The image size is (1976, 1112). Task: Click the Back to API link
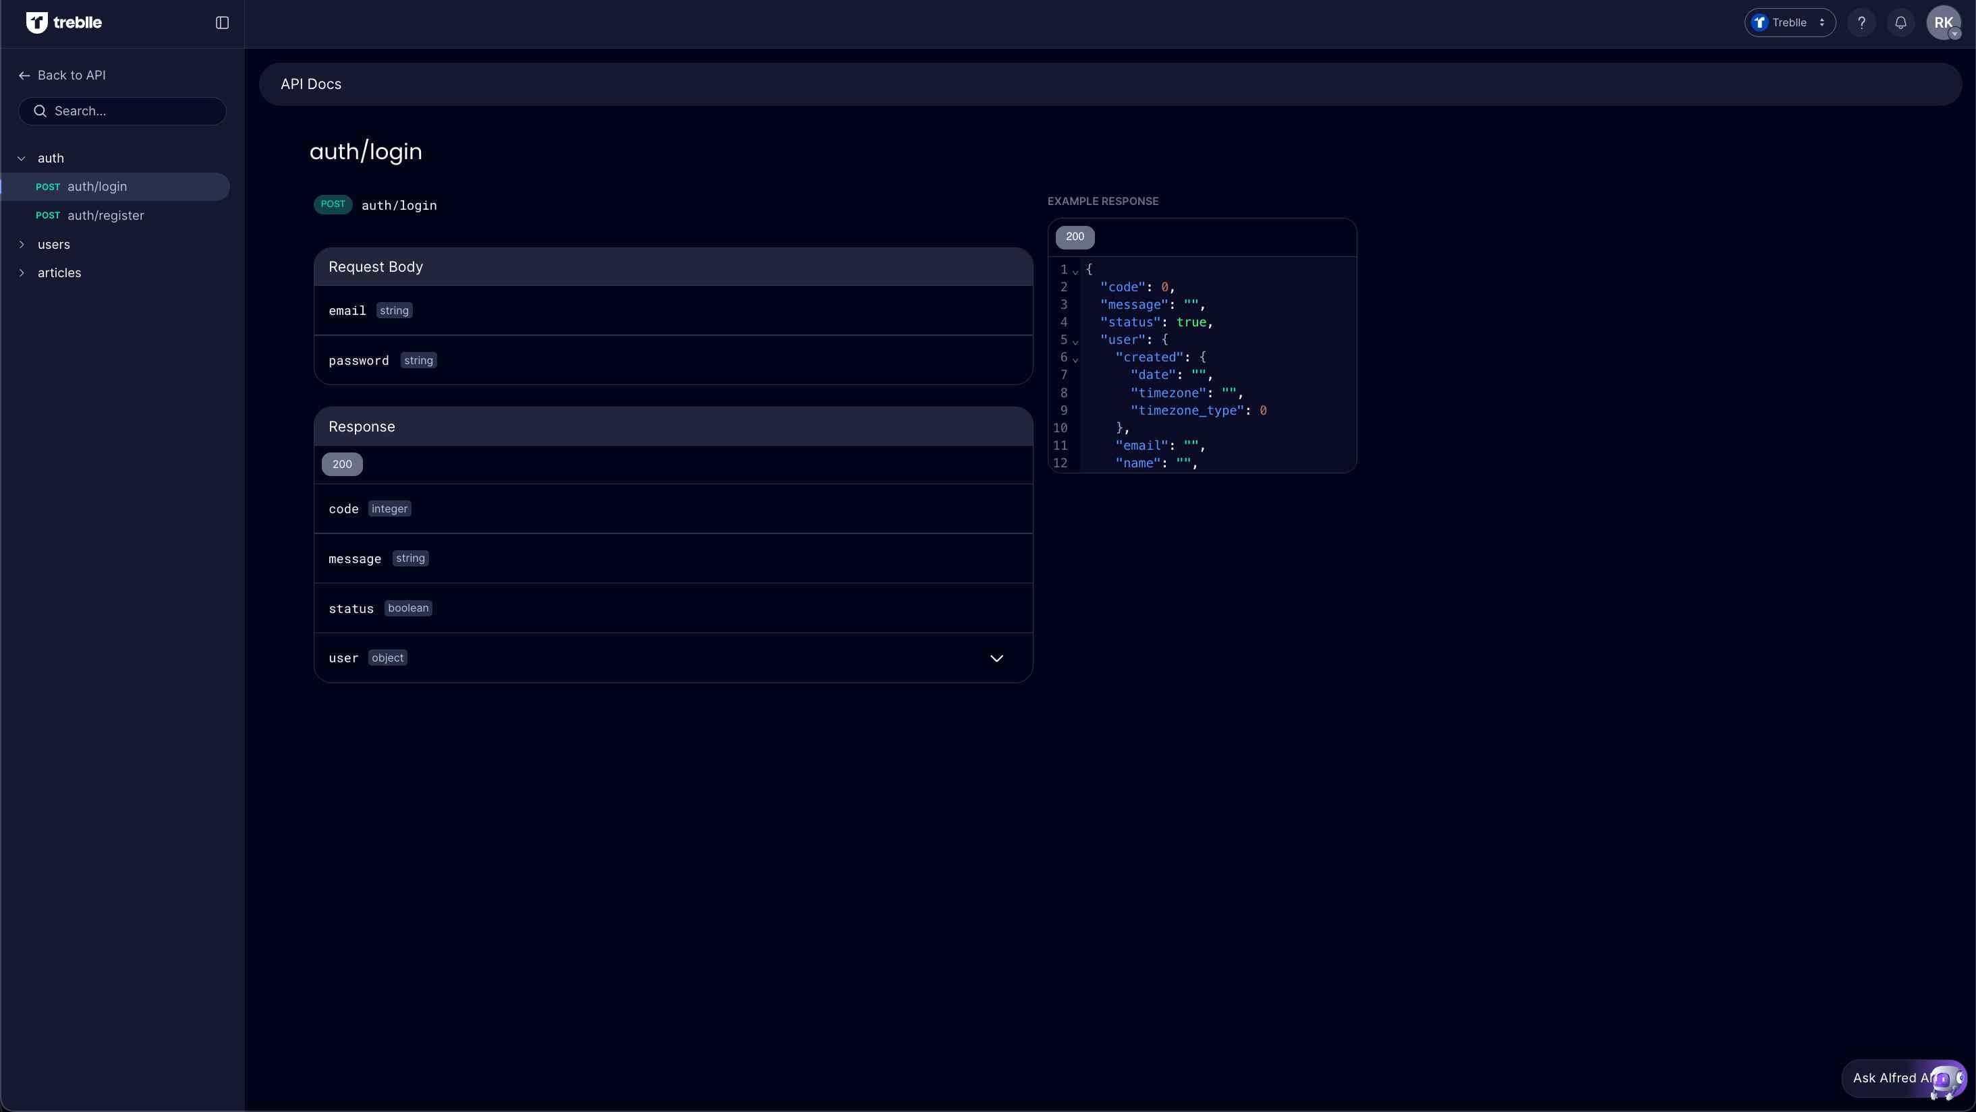point(72,75)
